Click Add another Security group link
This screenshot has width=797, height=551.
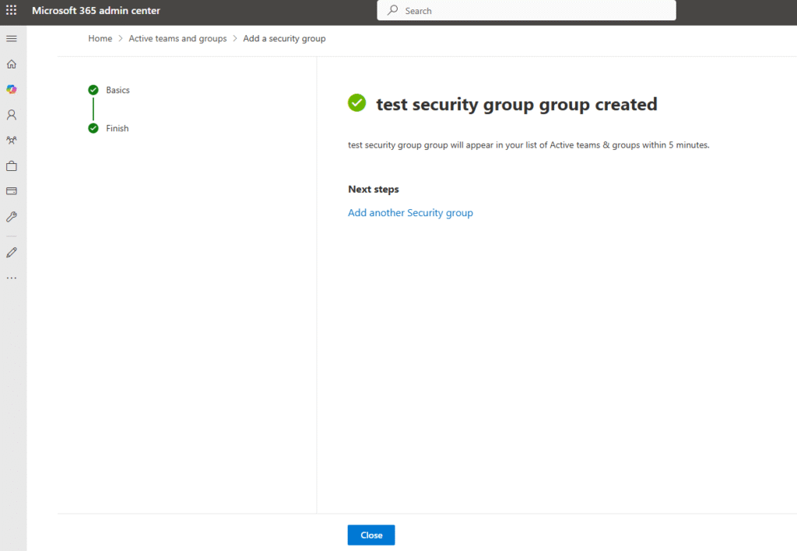(x=410, y=213)
